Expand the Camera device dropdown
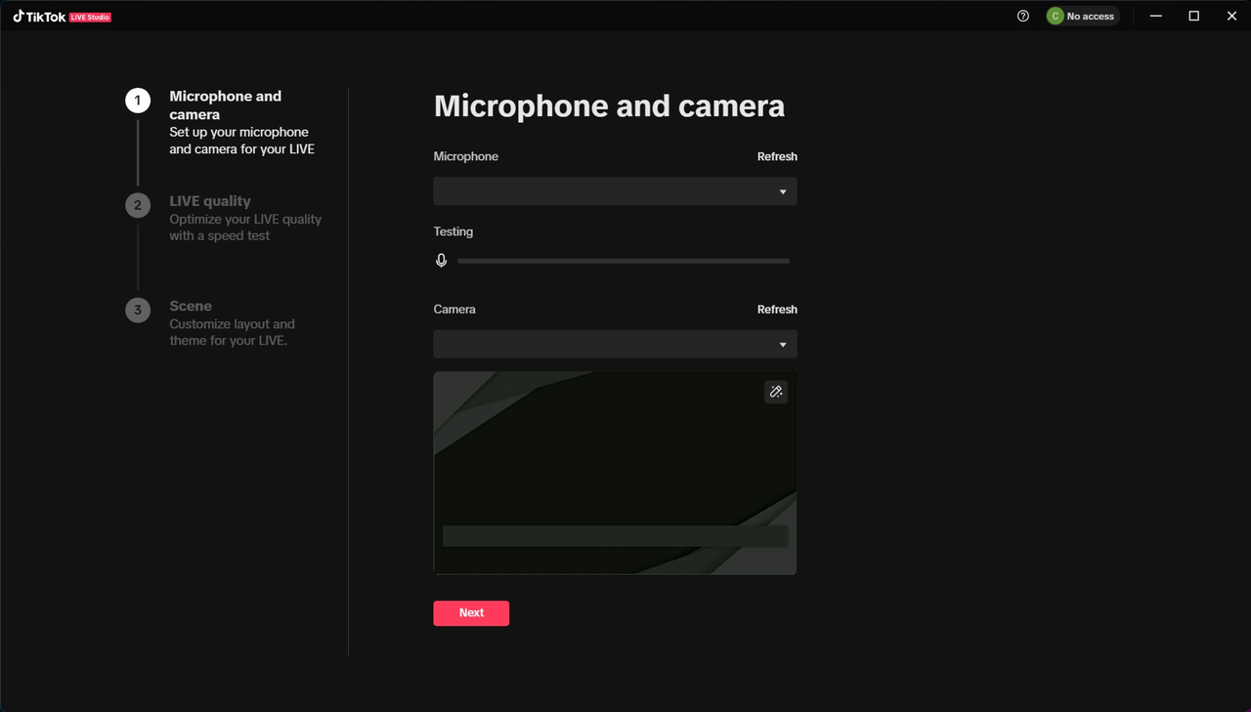The height and width of the screenshot is (712, 1251). point(615,344)
